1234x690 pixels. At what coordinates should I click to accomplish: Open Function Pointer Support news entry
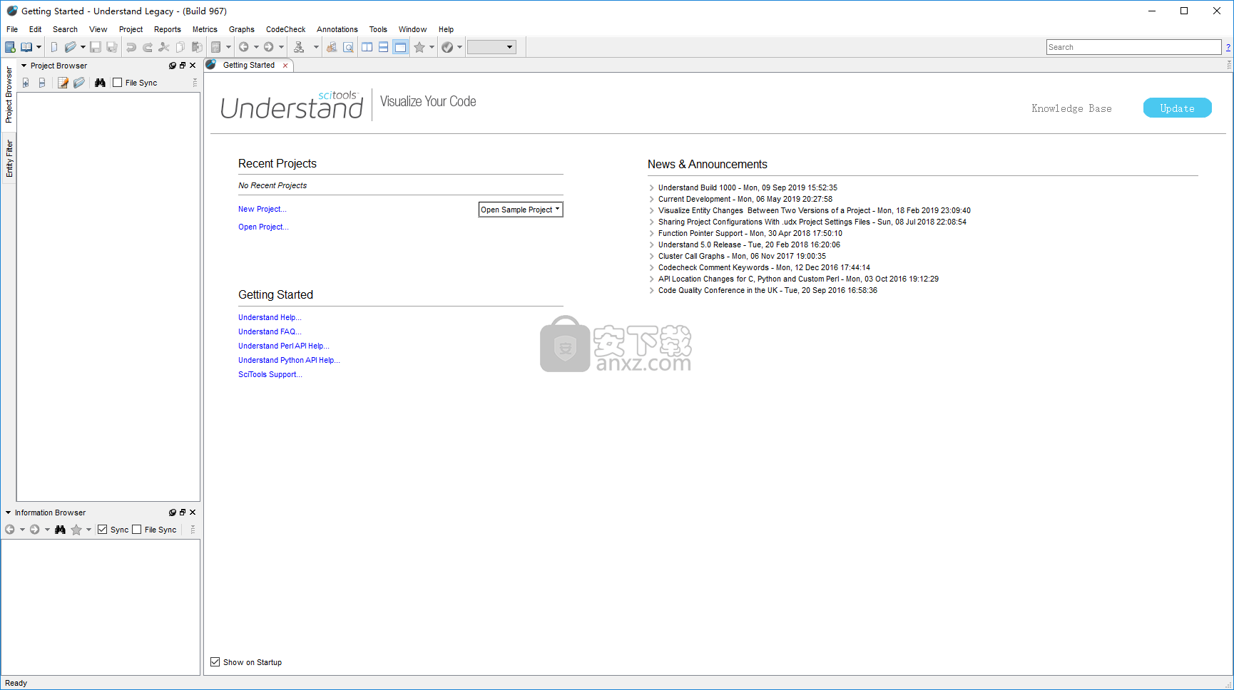[750, 233]
